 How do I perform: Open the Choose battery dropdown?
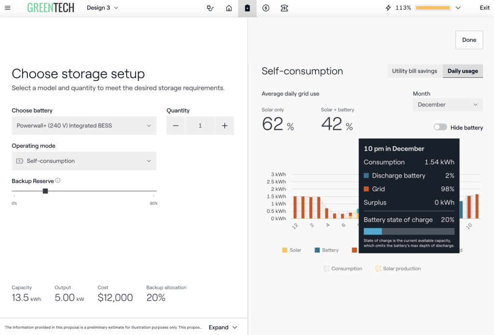point(84,126)
